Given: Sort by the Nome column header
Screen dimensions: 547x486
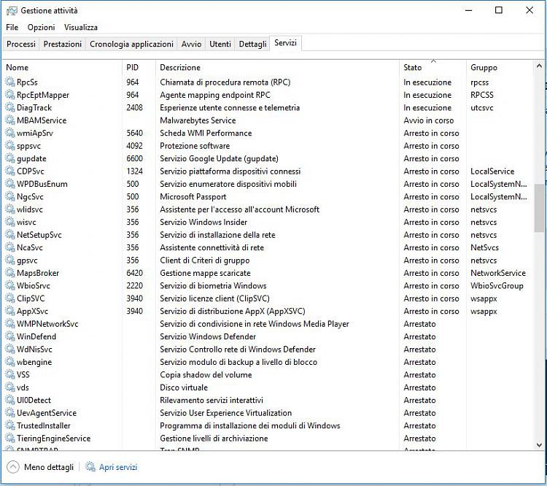Looking at the screenshot, I should (63, 67).
